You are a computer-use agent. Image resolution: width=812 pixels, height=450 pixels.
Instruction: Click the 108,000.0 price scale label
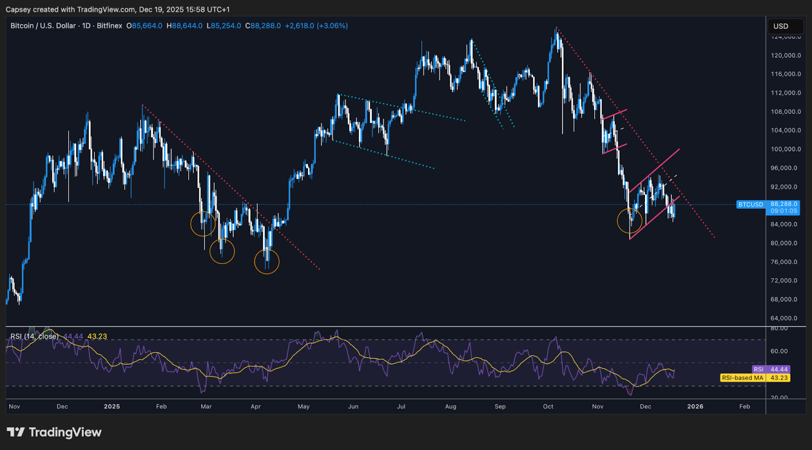(786, 111)
